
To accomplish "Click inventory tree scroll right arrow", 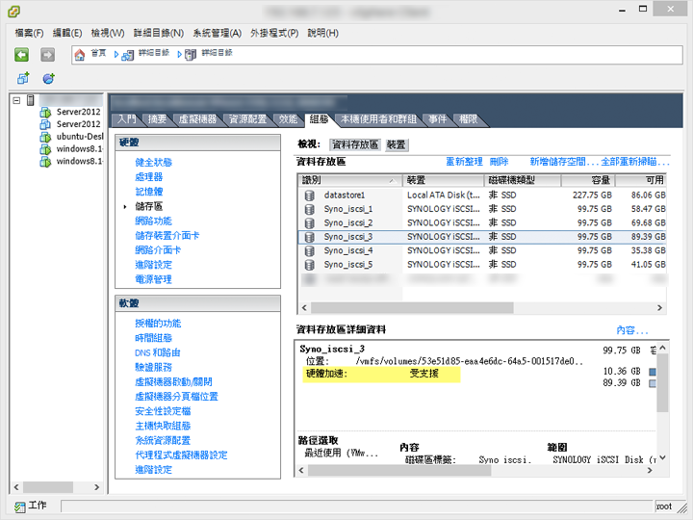I will (97, 487).
